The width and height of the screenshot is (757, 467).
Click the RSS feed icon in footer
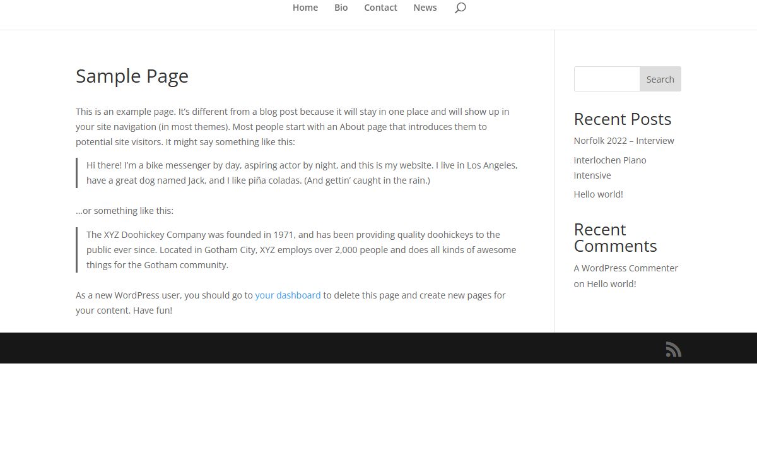point(673,350)
